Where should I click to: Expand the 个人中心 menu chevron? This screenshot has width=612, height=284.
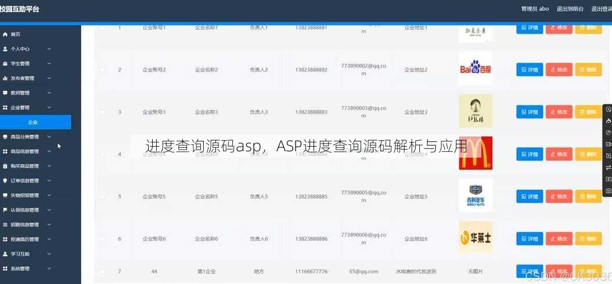pos(49,49)
